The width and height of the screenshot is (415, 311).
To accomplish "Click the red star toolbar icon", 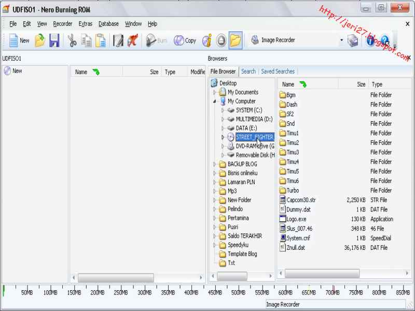I will coord(133,40).
